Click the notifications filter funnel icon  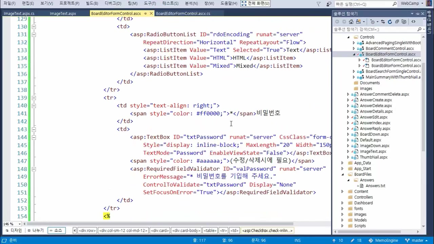[318, 4]
